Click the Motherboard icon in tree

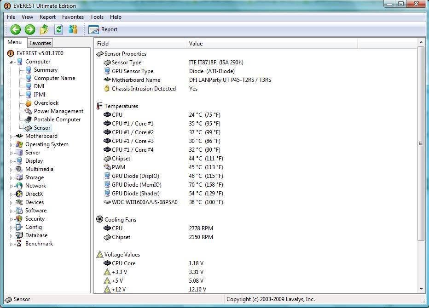click(19, 136)
